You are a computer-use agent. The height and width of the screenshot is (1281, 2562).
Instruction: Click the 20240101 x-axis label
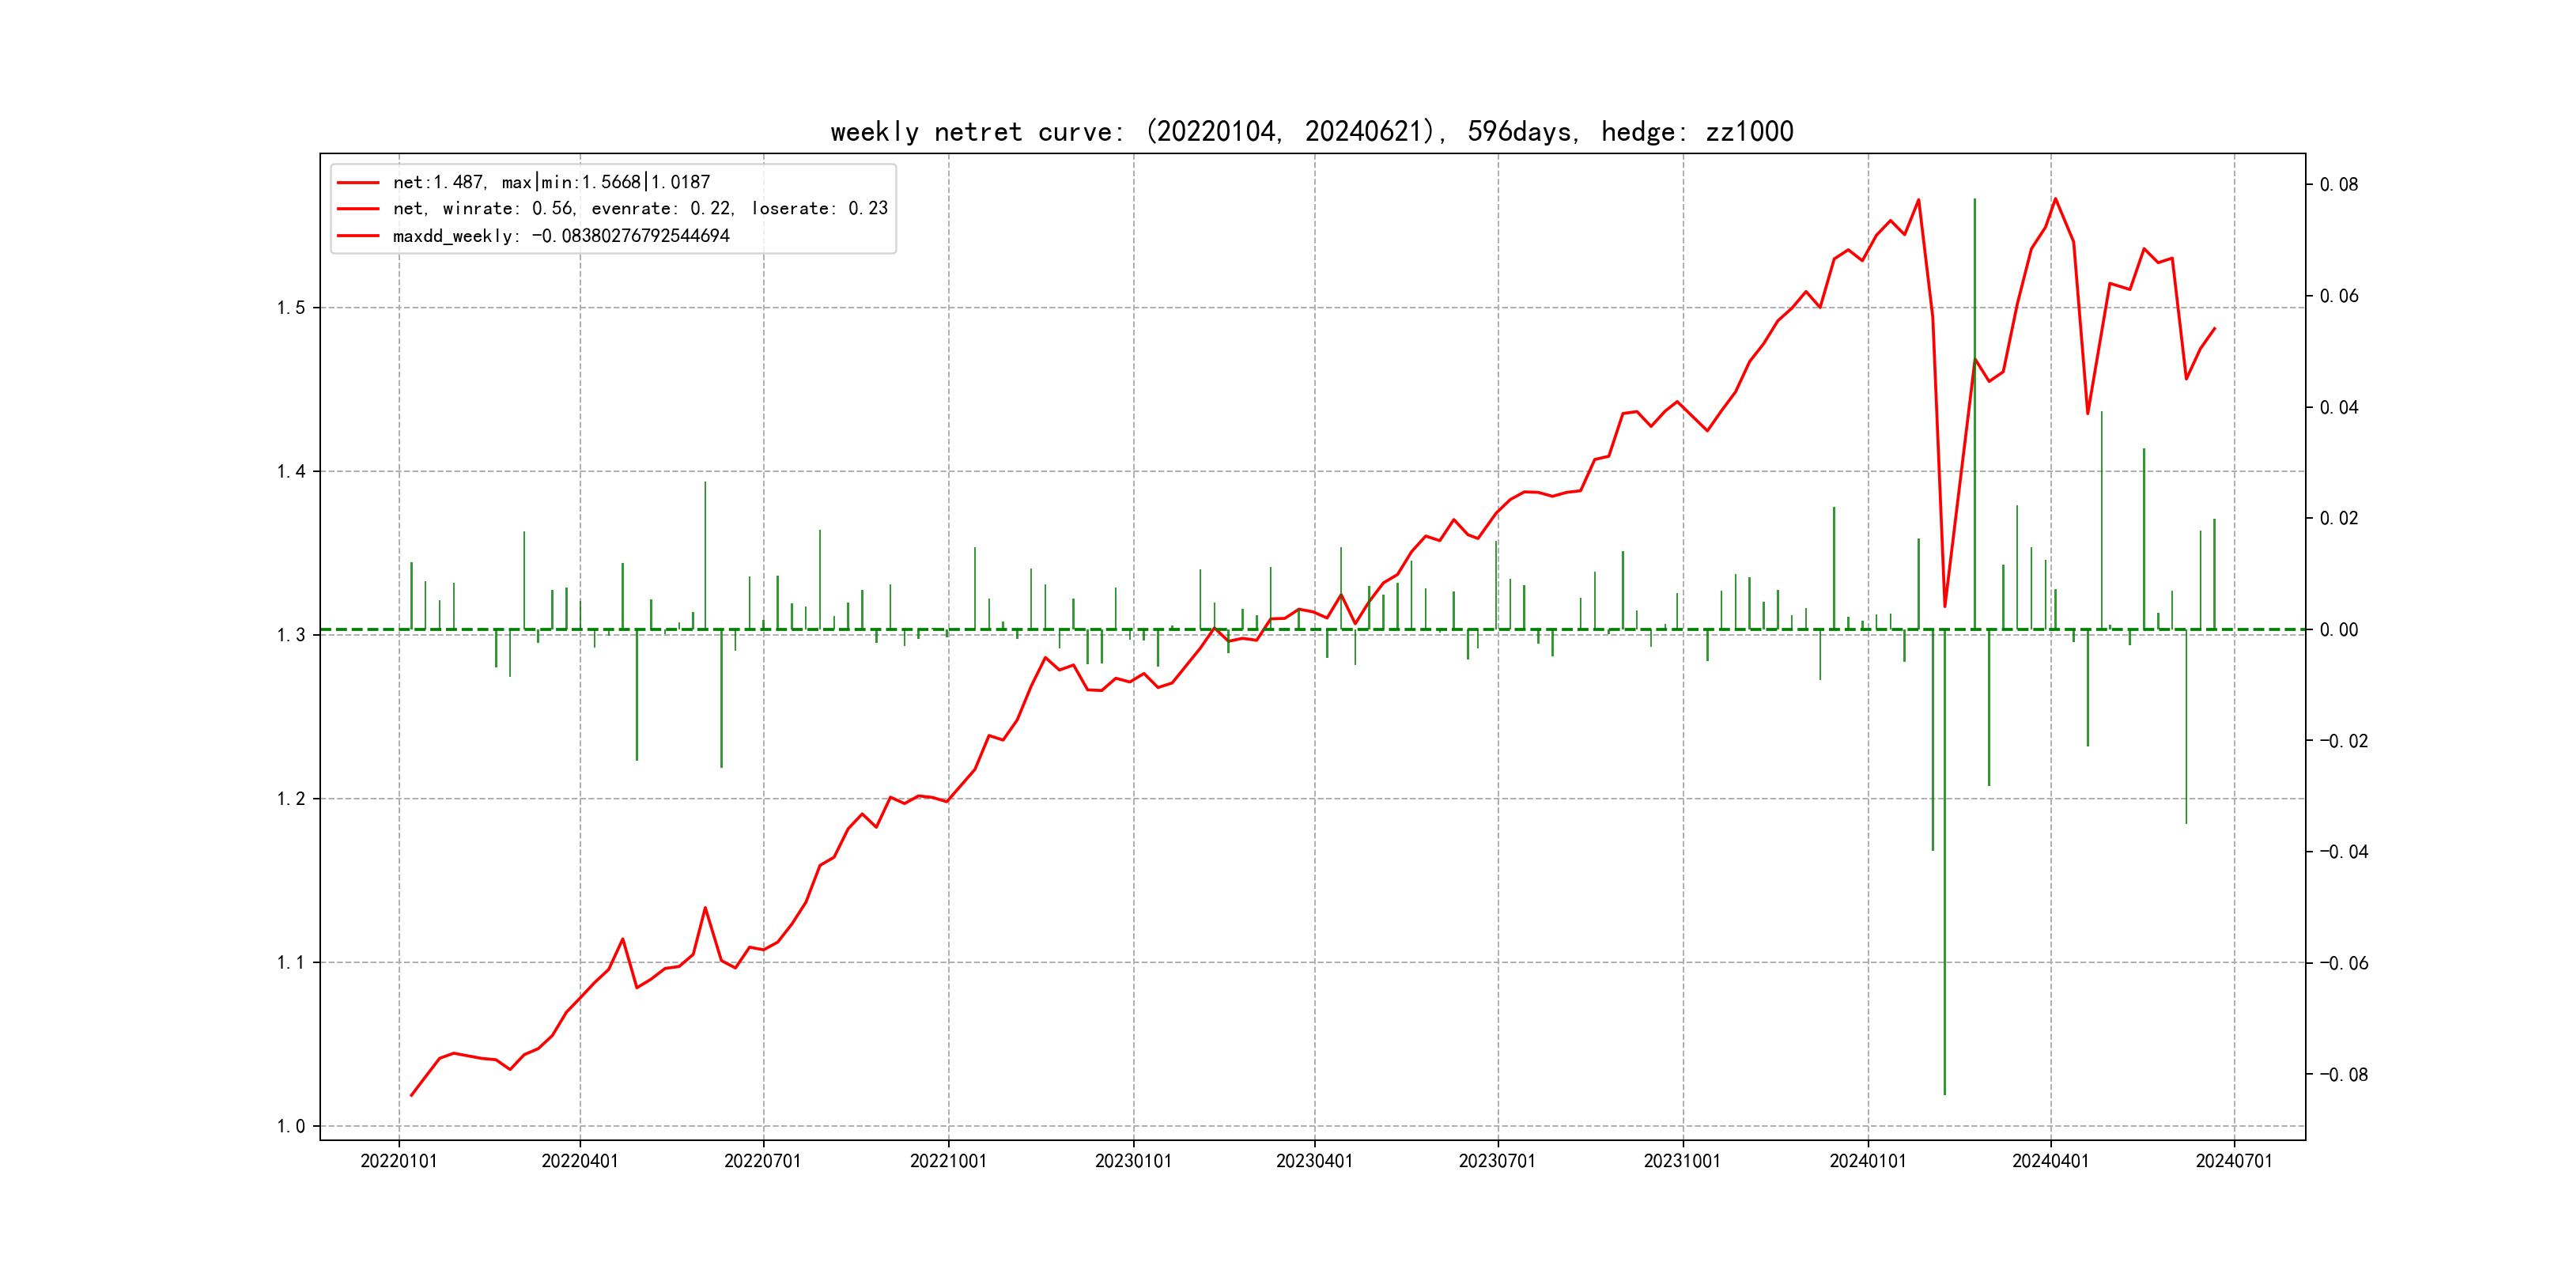[1867, 1162]
